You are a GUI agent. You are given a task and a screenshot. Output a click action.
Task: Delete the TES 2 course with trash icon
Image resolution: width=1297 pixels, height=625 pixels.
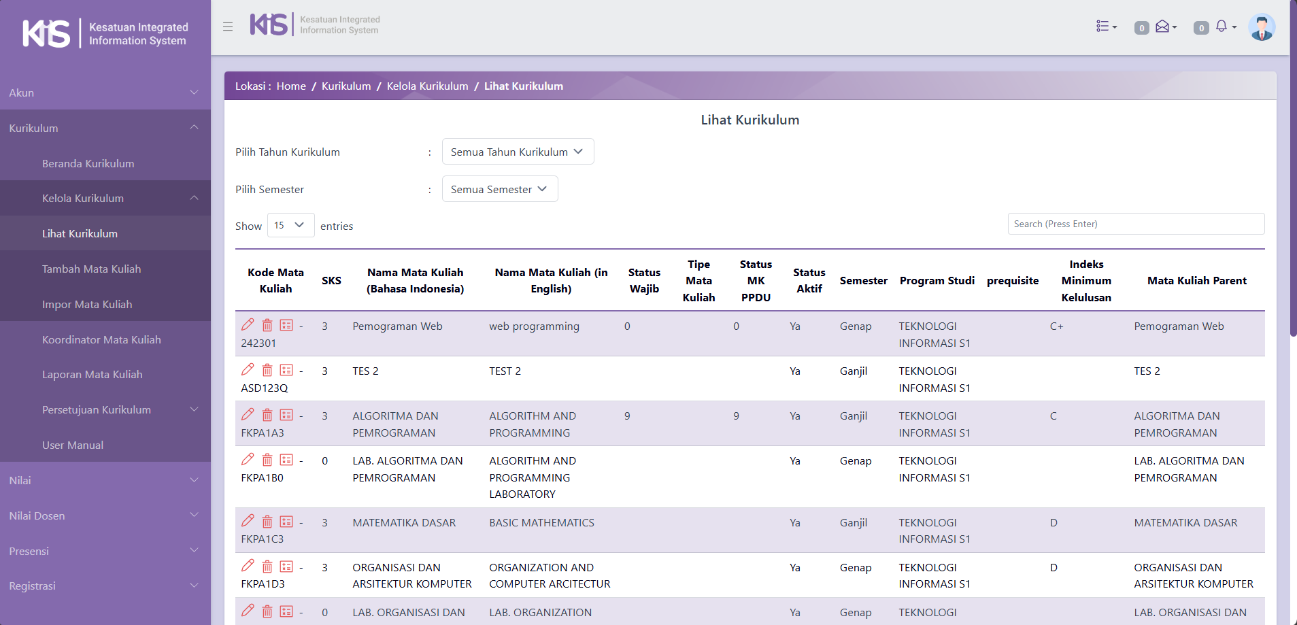tap(267, 370)
